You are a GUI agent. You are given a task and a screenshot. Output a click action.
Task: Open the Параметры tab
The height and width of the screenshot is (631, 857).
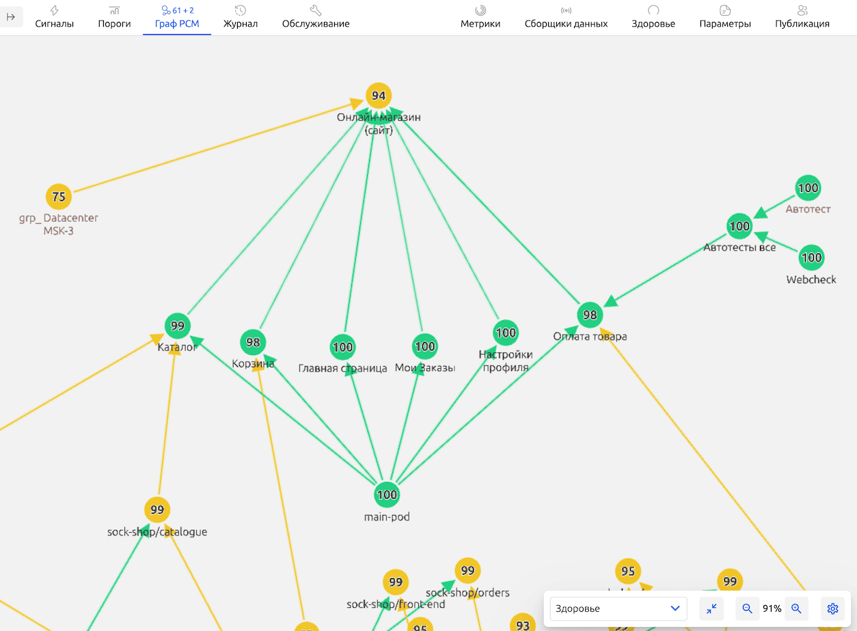(x=725, y=17)
